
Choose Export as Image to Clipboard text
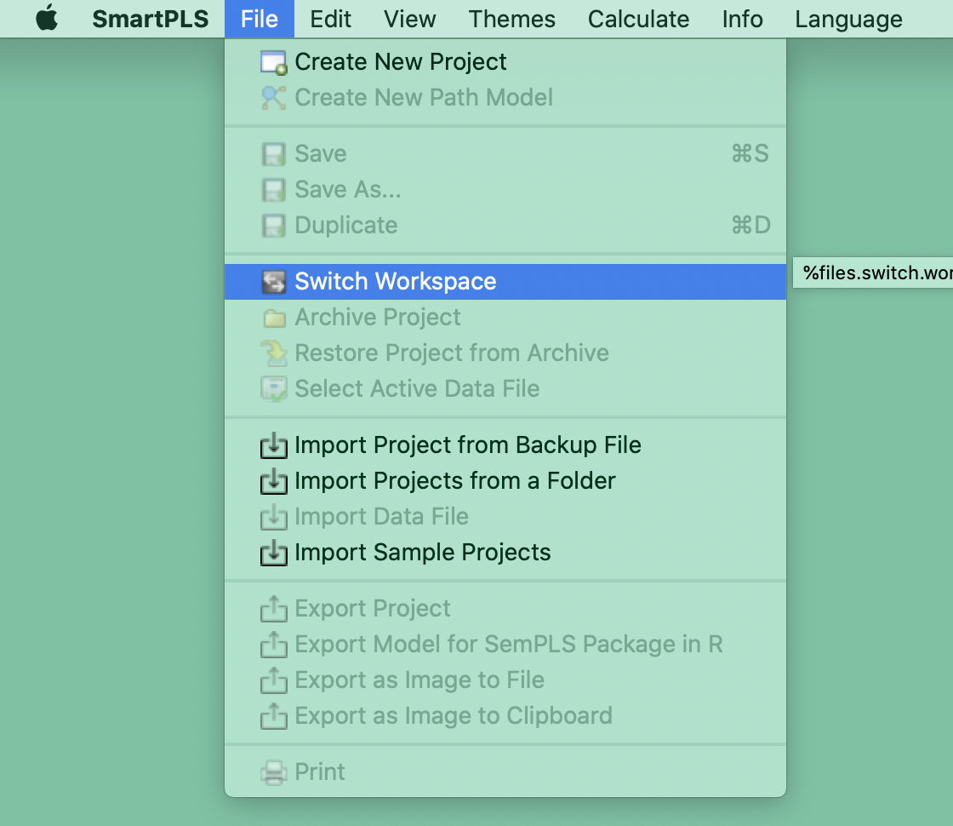click(454, 716)
